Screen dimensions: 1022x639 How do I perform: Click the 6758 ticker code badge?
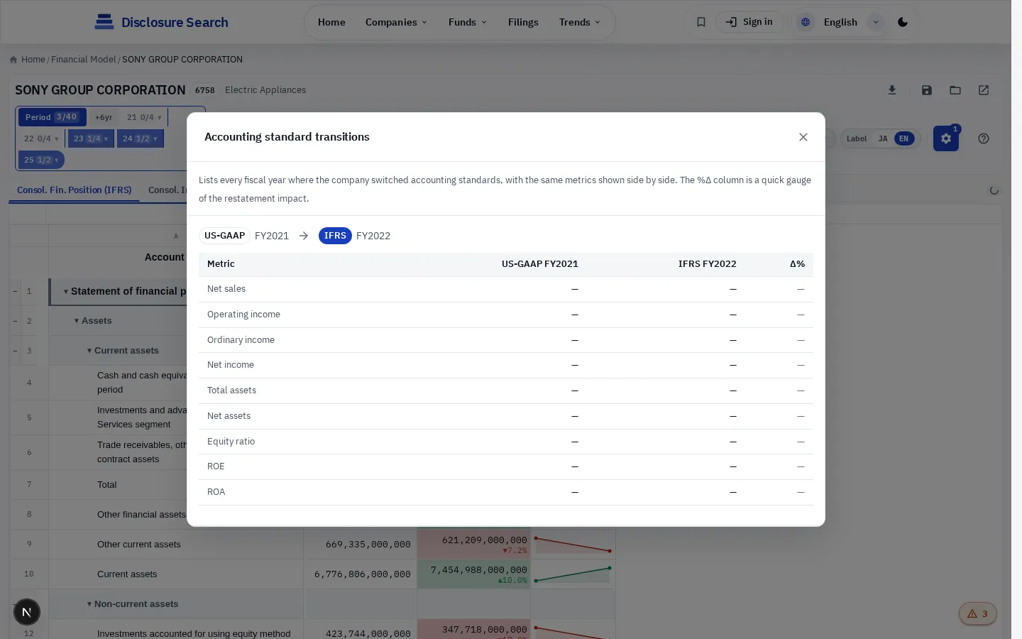pyautogui.click(x=204, y=90)
